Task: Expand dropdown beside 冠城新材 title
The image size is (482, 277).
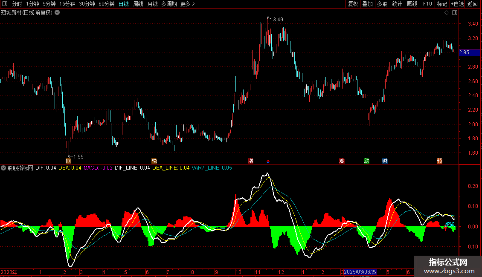Action: click(x=57, y=13)
